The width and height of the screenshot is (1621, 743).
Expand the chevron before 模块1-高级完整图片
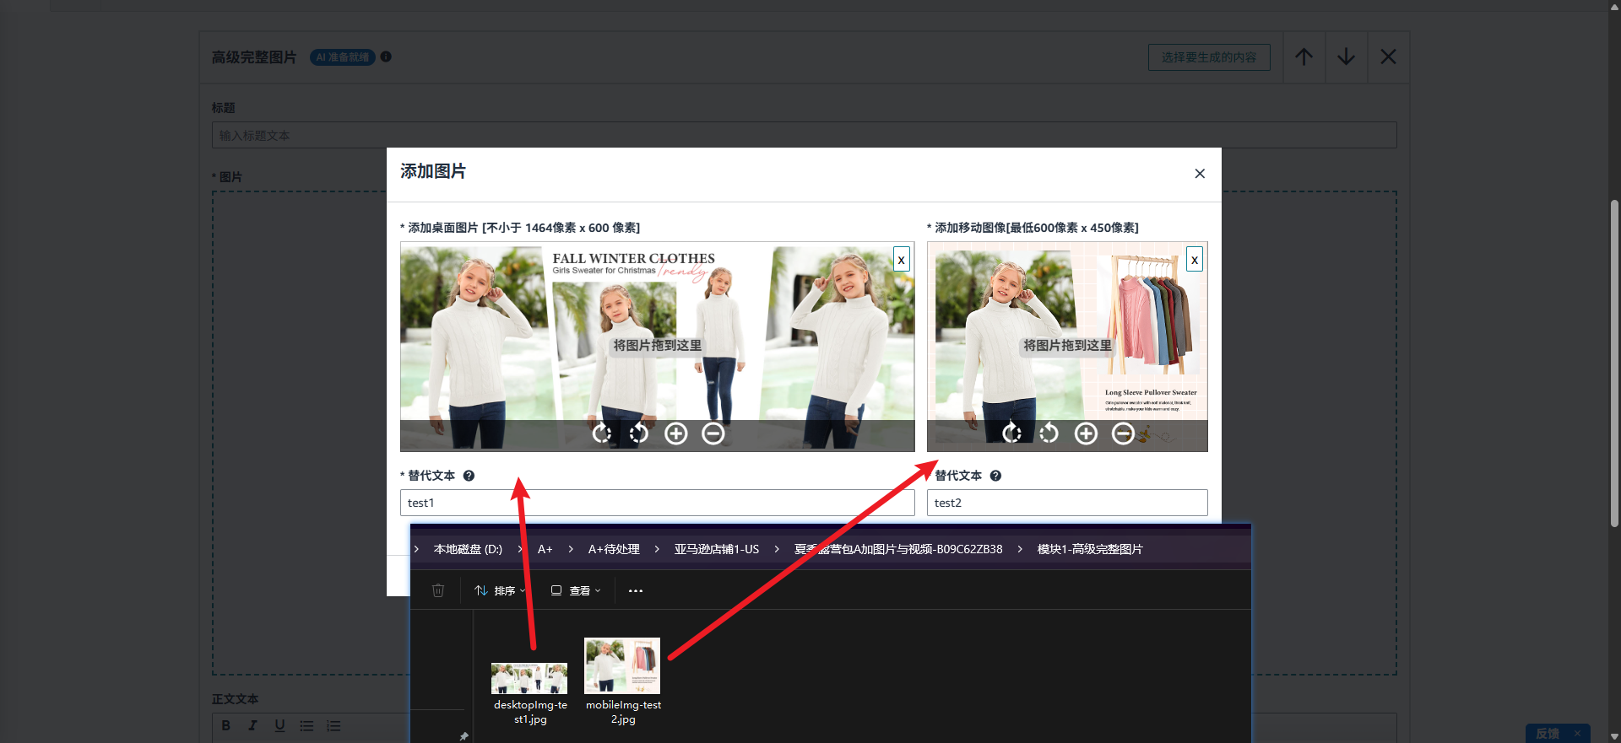coord(1020,549)
